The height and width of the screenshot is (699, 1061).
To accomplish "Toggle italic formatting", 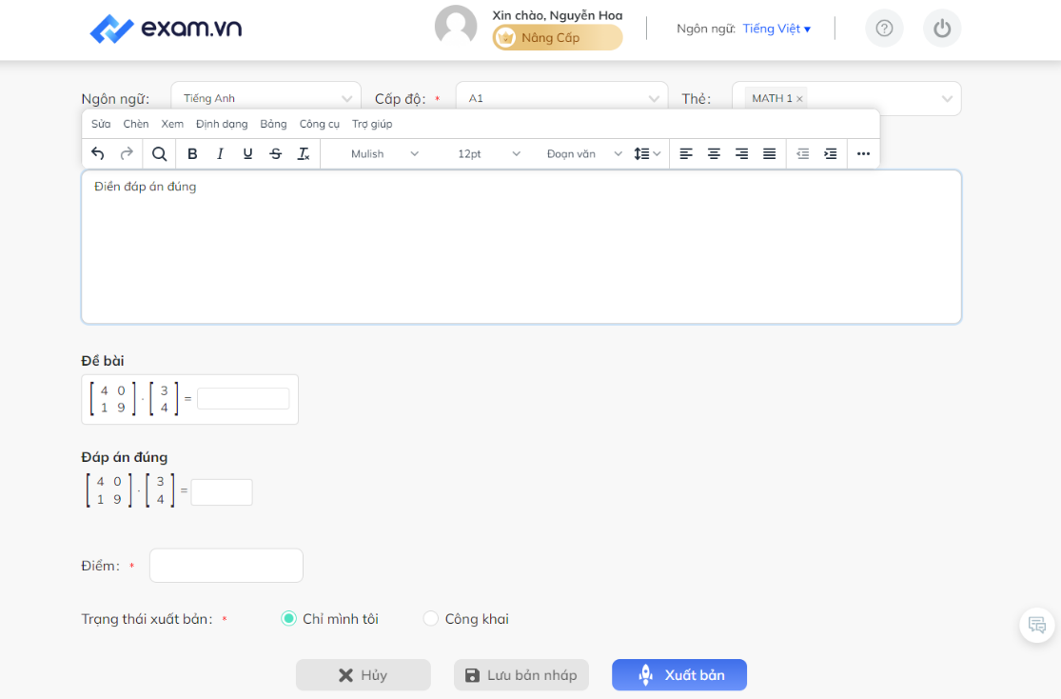I will pos(220,153).
